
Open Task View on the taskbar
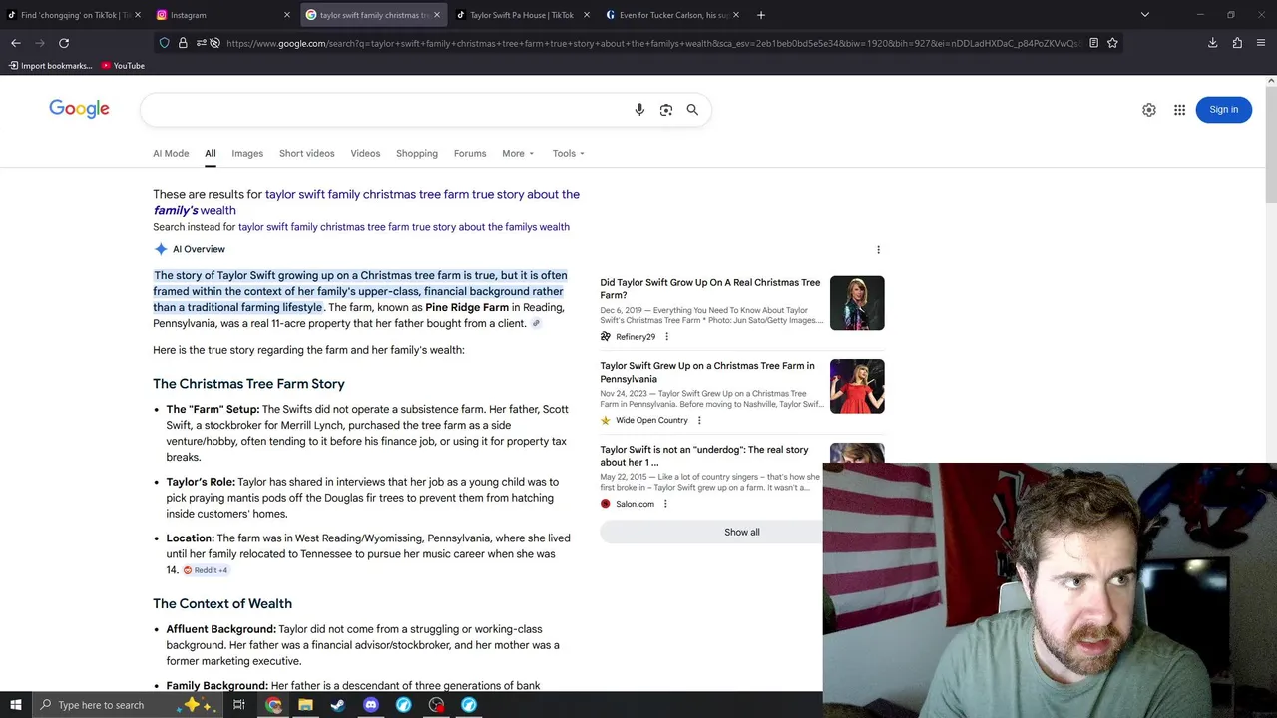pyautogui.click(x=239, y=705)
